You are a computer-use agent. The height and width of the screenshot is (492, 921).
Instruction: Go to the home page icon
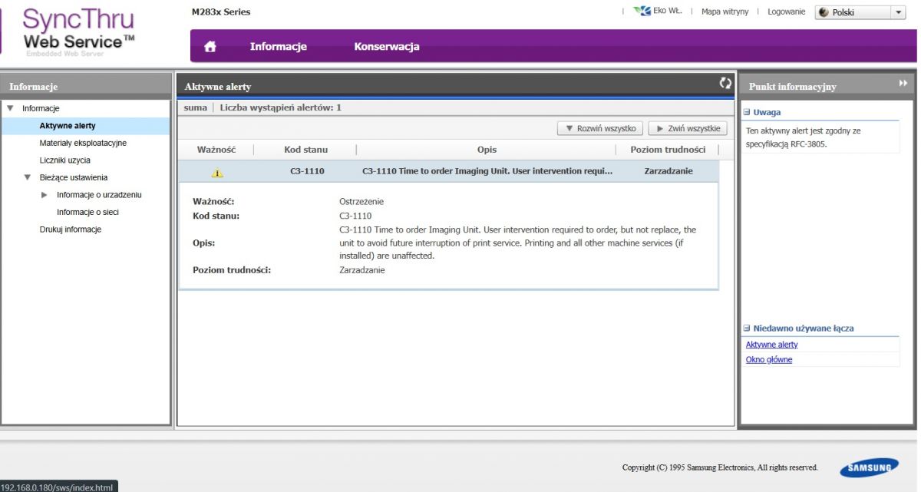(210, 47)
